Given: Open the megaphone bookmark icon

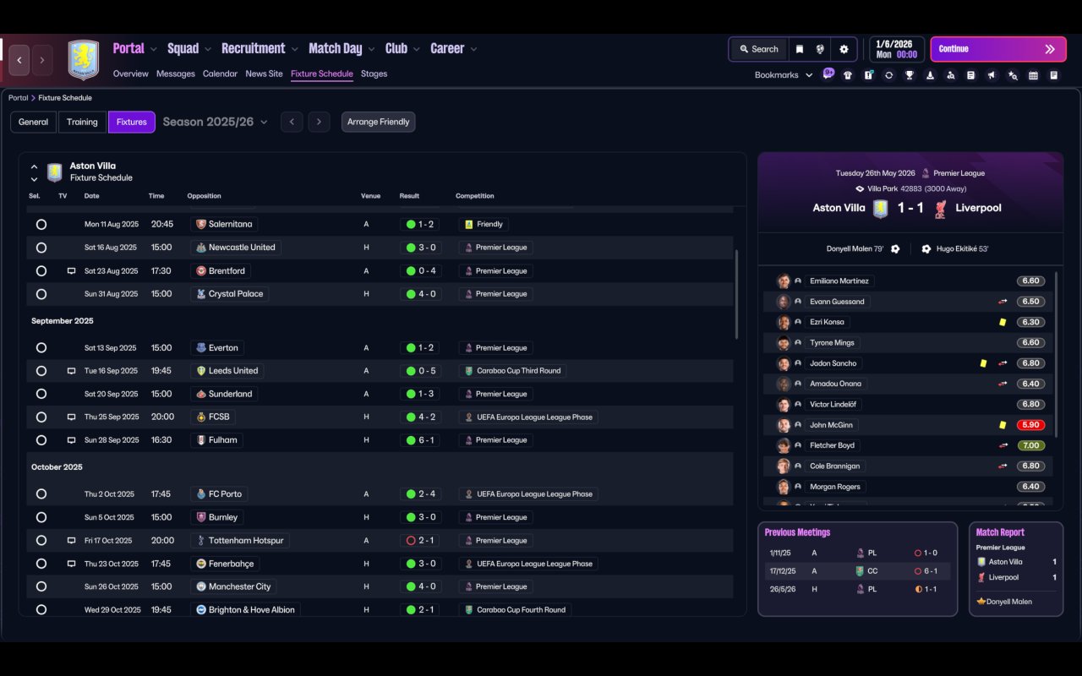Looking at the screenshot, I should tap(992, 75).
